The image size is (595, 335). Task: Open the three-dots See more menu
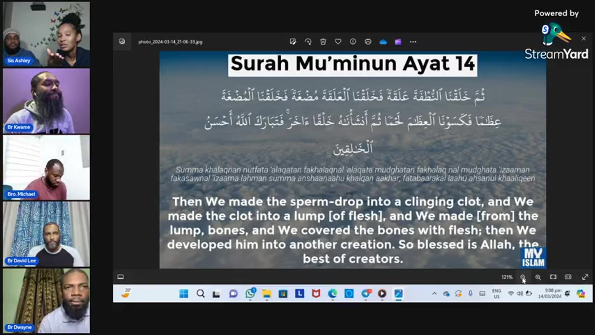[413, 41]
